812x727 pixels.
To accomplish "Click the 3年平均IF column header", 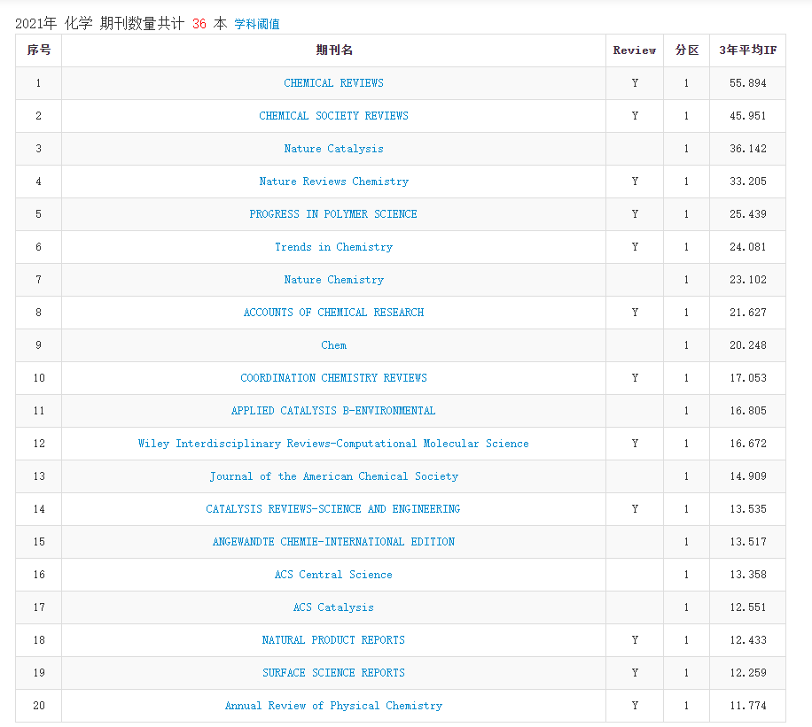I will (748, 50).
